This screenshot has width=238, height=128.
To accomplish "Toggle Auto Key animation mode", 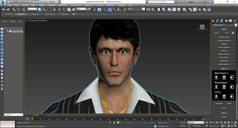I will pyautogui.click(x=183, y=123).
